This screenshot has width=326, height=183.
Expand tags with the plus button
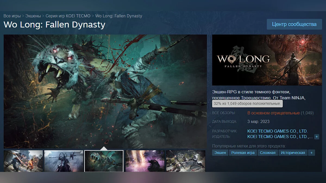coord(311,153)
